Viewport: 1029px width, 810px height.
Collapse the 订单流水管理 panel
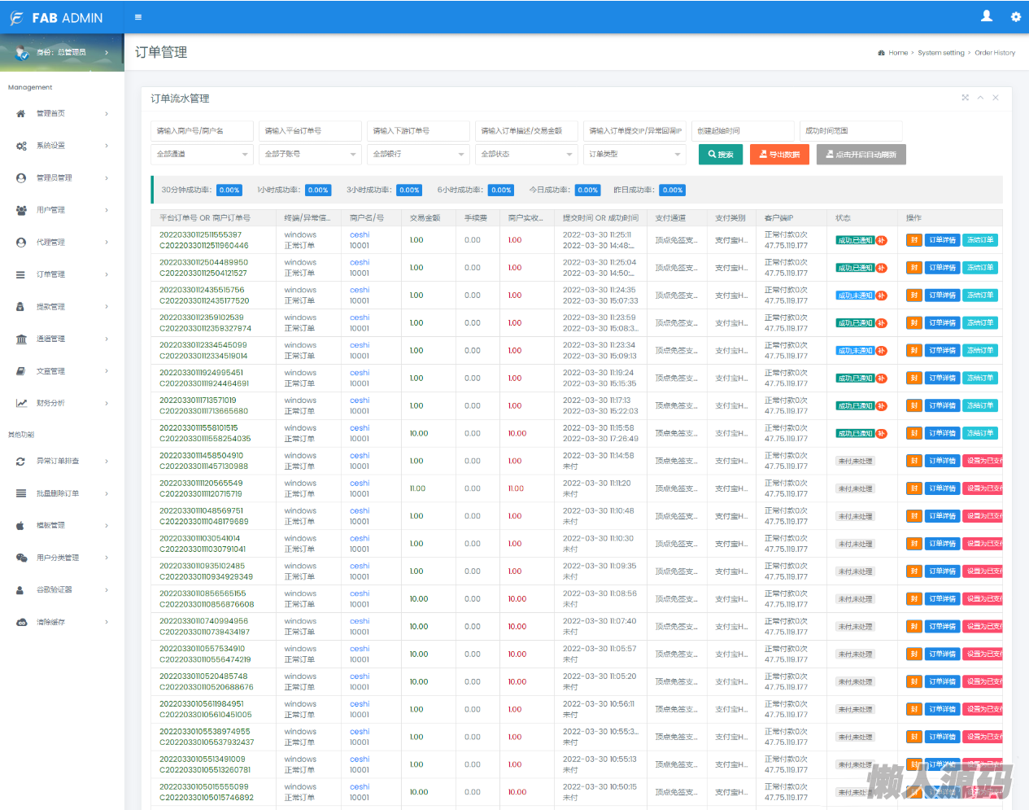coord(980,98)
